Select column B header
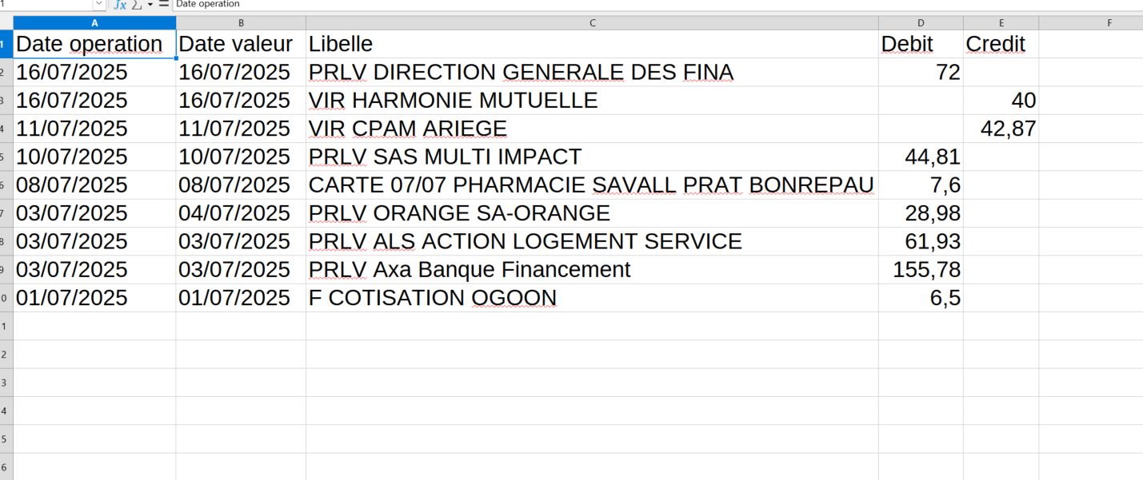The width and height of the screenshot is (1143, 480). pyautogui.click(x=241, y=23)
